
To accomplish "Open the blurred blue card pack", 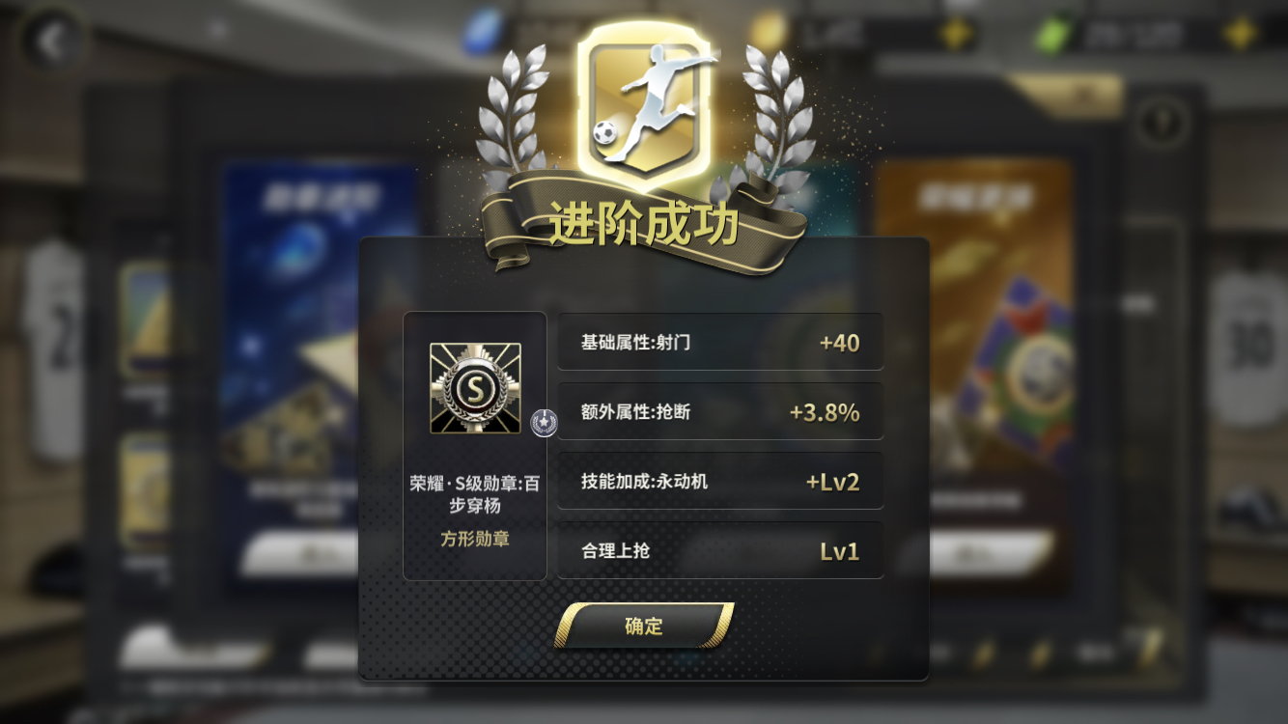I will (x=319, y=376).
